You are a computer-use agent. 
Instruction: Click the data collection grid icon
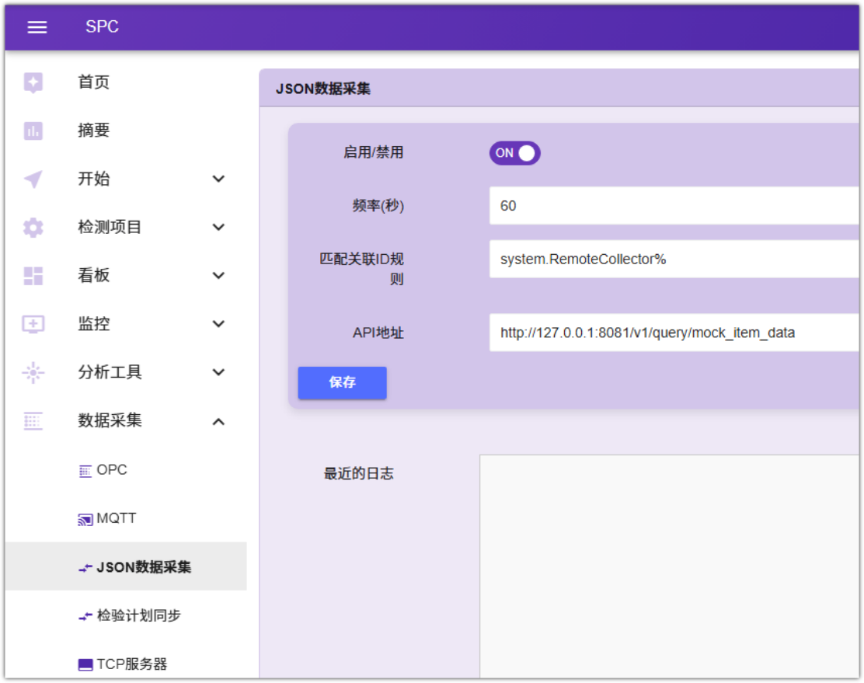coord(33,421)
